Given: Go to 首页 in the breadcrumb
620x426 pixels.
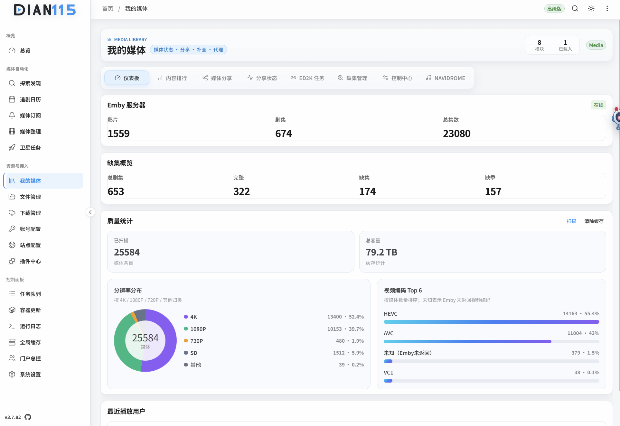Looking at the screenshot, I should pos(108,9).
